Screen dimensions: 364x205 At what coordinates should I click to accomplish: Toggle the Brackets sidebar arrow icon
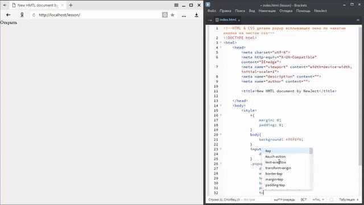[210, 20]
